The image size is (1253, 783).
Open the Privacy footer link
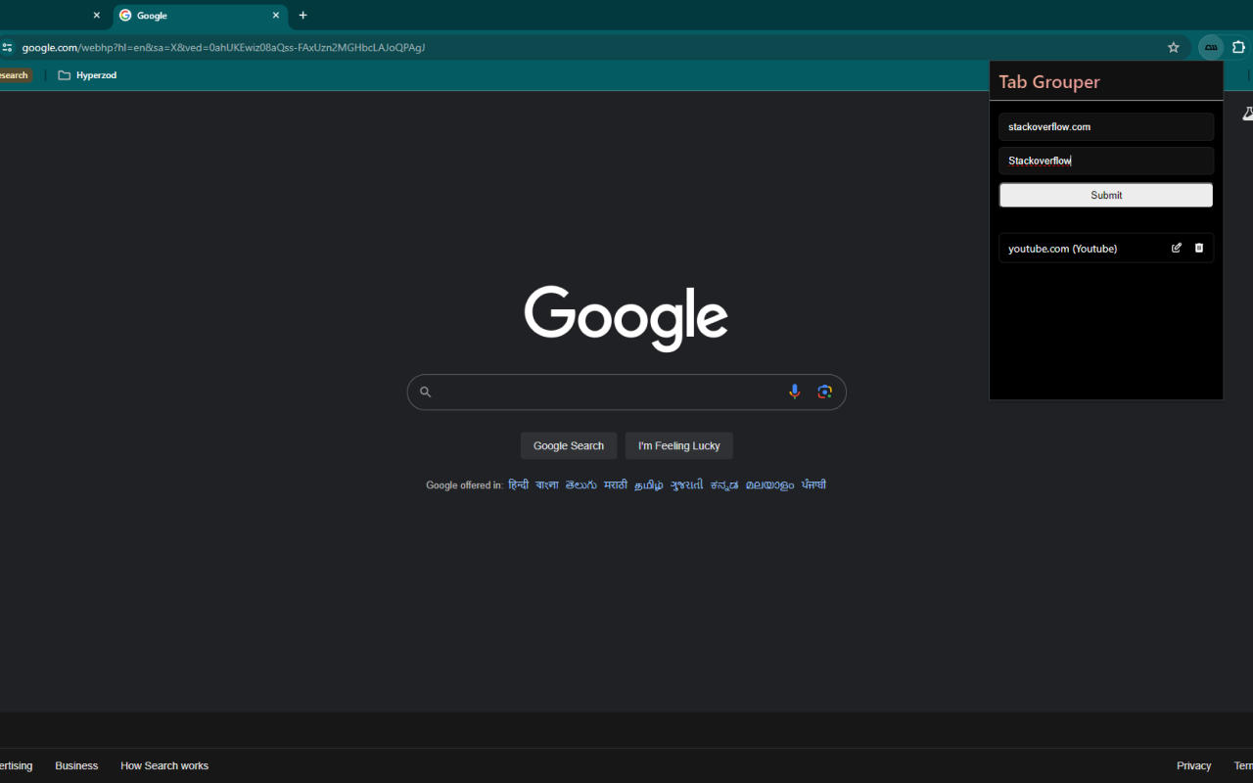tap(1193, 765)
